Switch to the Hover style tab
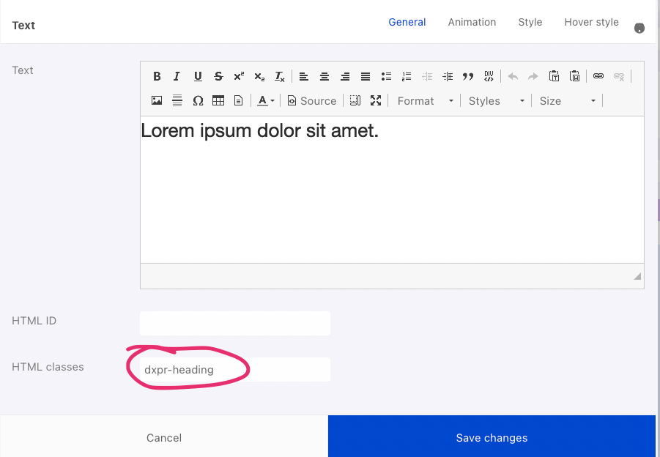The width and height of the screenshot is (660, 457). click(x=591, y=22)
